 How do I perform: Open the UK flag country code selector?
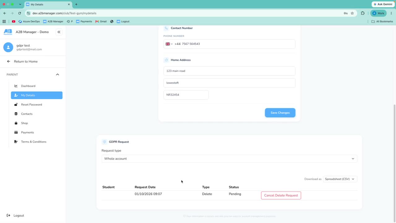coord(169,44)
